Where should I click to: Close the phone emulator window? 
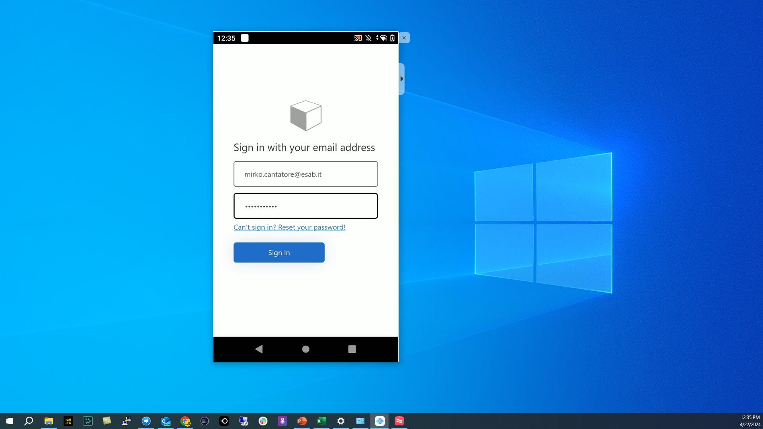click(x=404, y=38)
